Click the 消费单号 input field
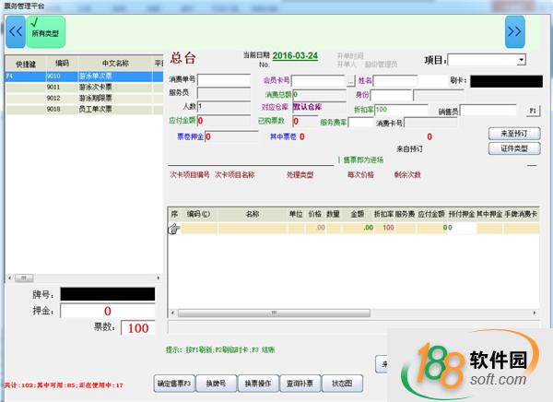 click(x=223, y=81)
